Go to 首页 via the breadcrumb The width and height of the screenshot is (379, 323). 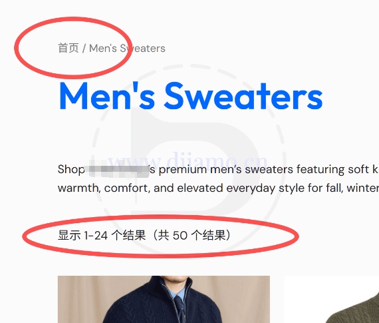68,48
